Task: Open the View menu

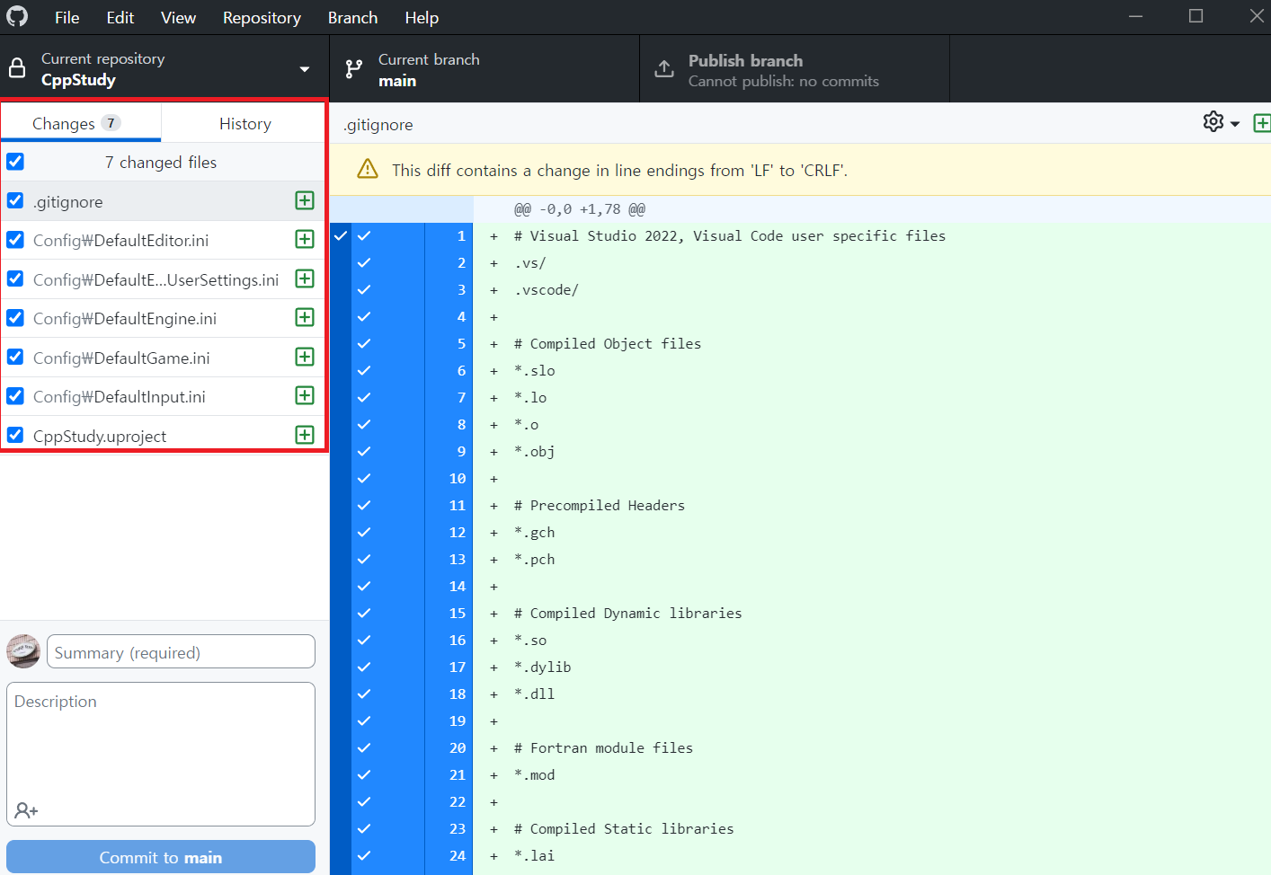Action: (x=178, y=18)
